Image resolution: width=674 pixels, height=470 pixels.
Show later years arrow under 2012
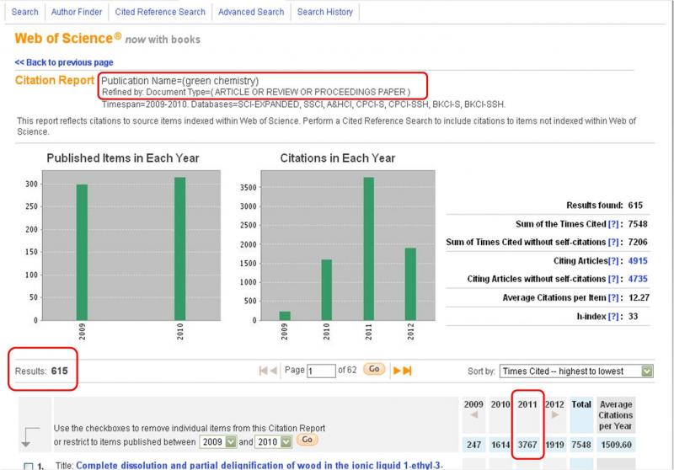click(555, 415)
